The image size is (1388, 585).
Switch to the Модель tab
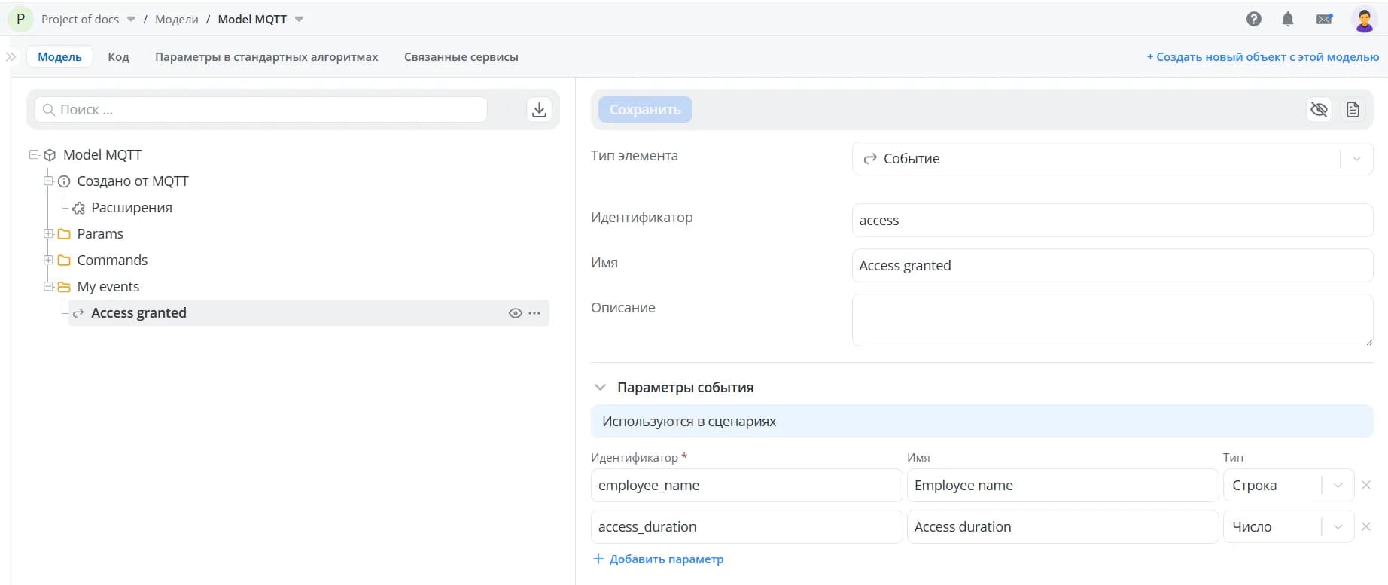[59, 56]
